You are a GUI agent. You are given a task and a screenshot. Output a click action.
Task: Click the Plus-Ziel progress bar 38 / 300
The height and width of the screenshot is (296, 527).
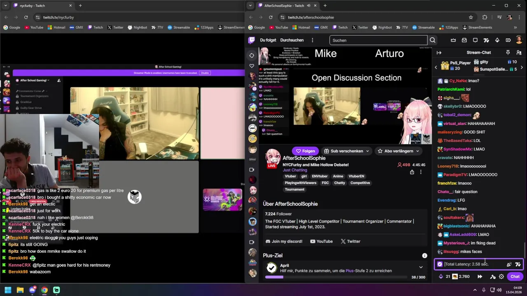[x=336, y=277]
